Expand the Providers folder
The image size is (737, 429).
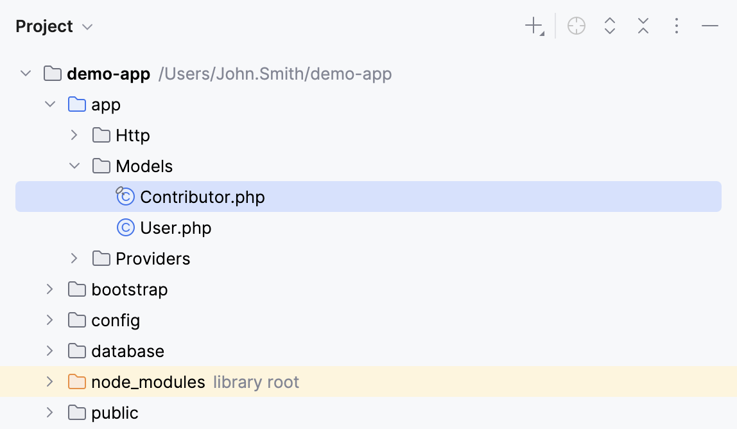pyautogui.click(x=74, y=258)
